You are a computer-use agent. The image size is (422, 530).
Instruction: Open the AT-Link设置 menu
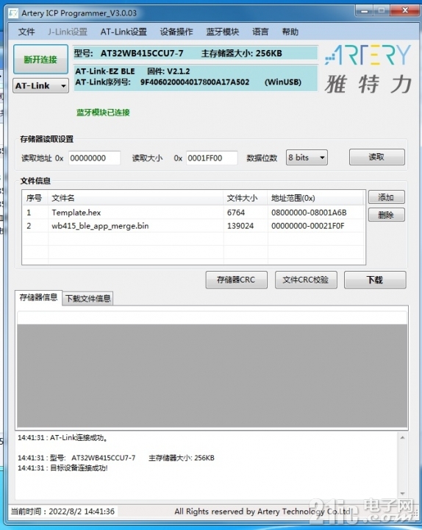pos(124,32)
